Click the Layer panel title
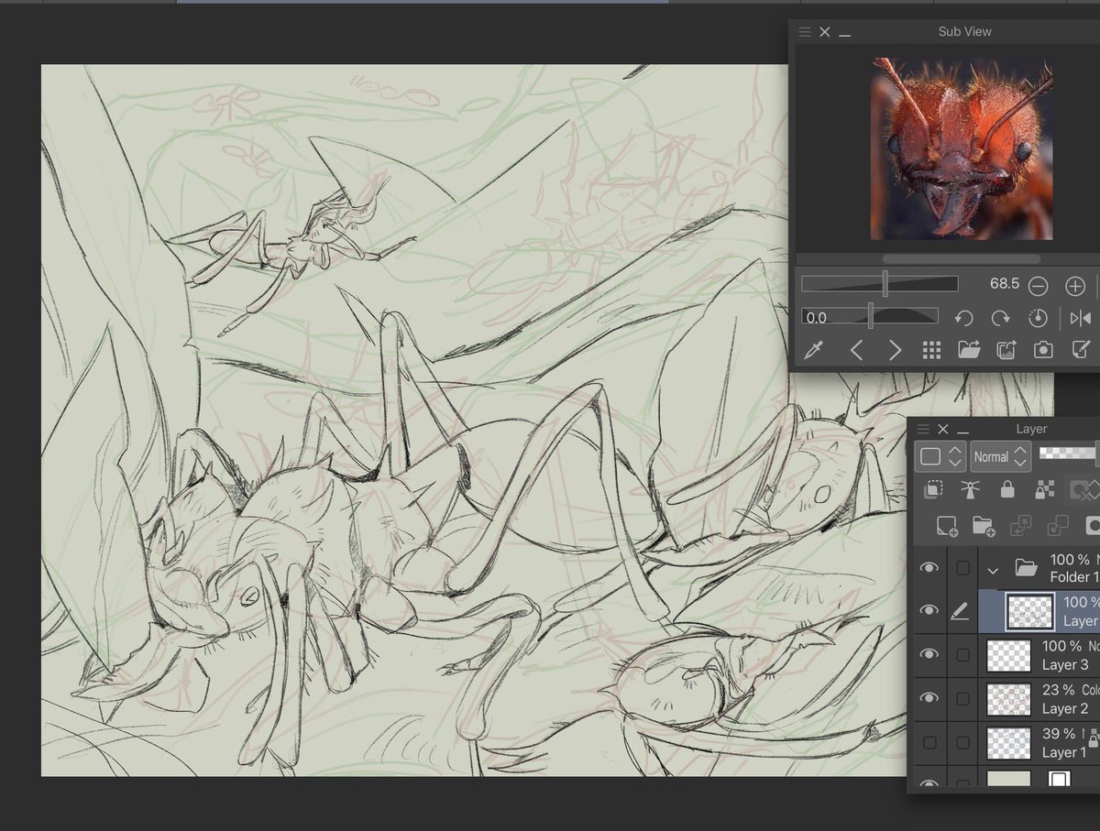Image resolution: width=1100 pixels, height=831 pixels. (1031, 429)
